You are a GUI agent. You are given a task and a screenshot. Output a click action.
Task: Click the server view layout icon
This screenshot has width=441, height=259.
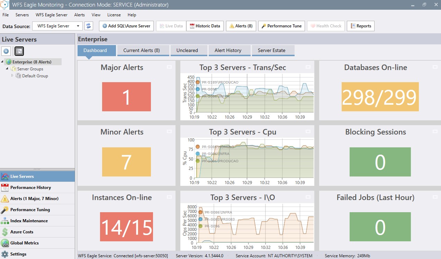coord(19,51)
